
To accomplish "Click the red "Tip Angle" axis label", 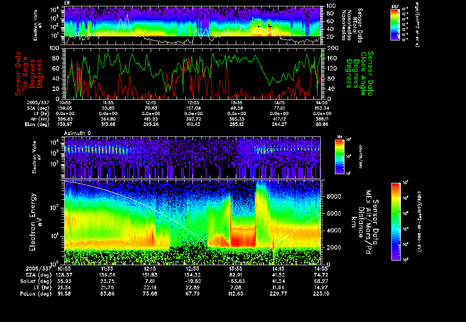I will pyautogui.click(x=25, y=73).
